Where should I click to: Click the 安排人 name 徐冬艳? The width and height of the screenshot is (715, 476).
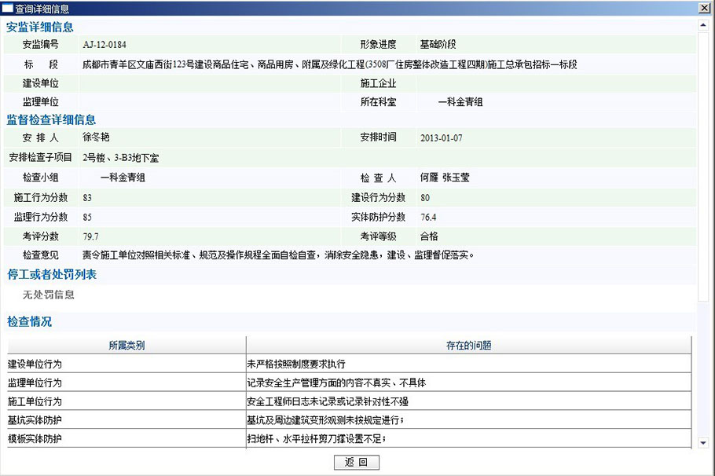tap(96, 137)
